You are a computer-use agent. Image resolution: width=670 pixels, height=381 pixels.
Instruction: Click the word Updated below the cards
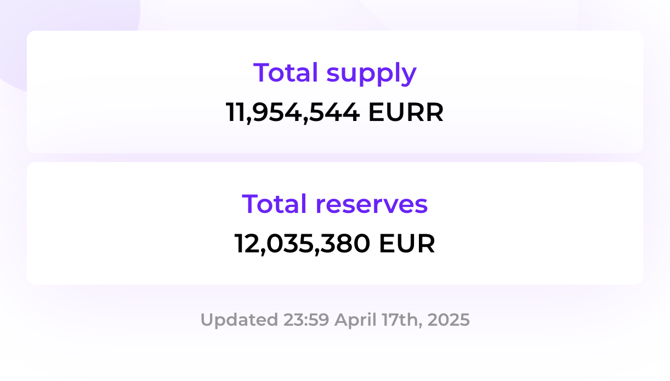pyautogui.click(x=240, y=320)
